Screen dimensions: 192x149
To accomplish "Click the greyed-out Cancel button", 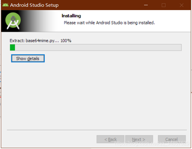I will 172,139.
